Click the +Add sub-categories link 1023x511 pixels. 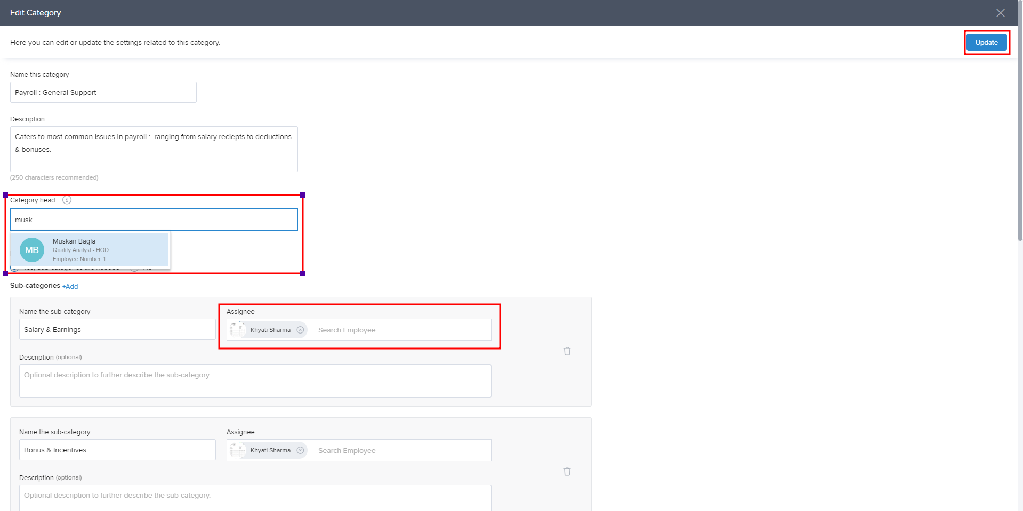pos(70,287)
